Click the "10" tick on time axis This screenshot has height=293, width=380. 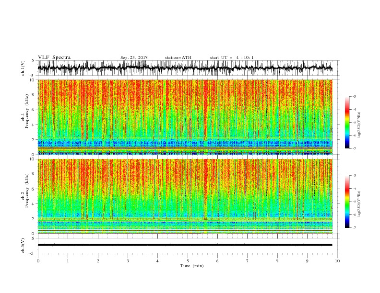click(x=337, y=261)
